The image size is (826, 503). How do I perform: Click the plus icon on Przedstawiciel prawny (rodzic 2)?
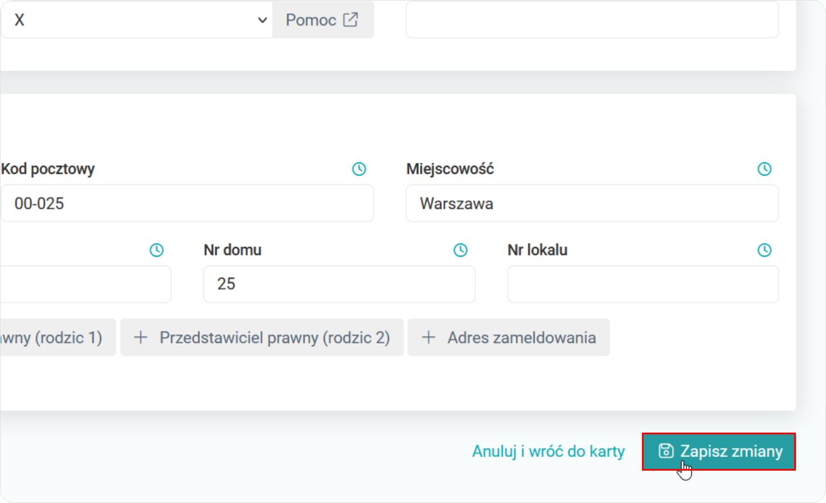(140, 338)
